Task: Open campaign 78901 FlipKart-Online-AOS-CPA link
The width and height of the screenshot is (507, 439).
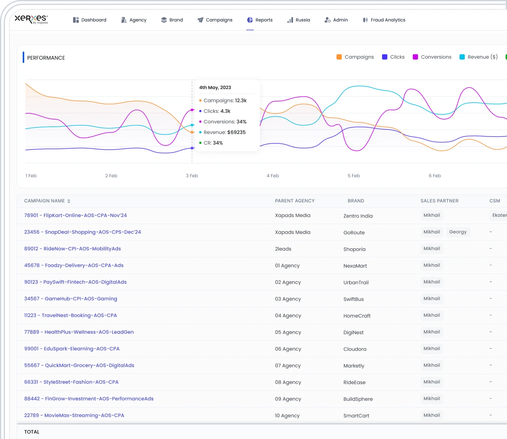Action: point(76,215)
